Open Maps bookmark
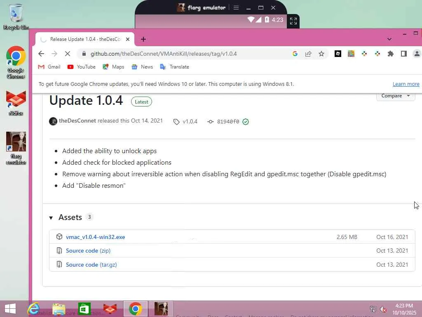The image size is (422, 317). [113, 67]
